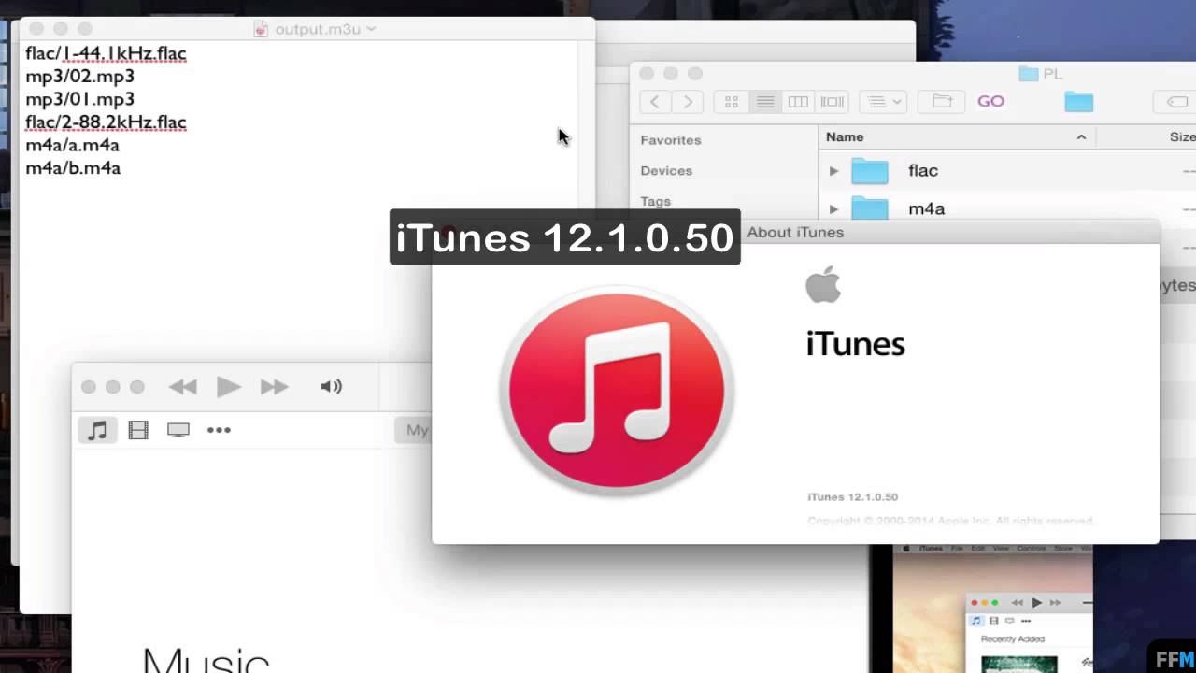Expand the flac folder disclosure triangle

(x=833, y=171)
